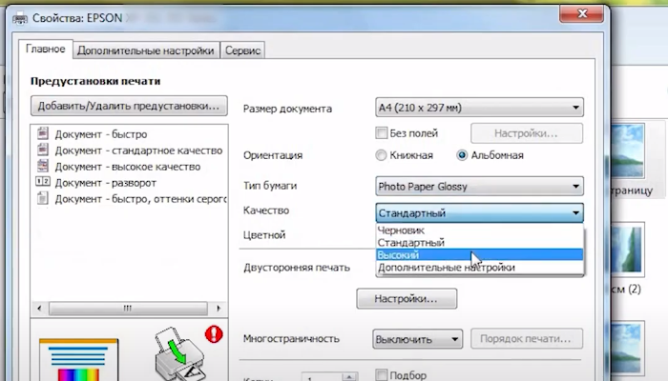This screenshot has height=381, width=668.
Task: Click the 'Порядок печати...' button
Action: coord(527,339)
